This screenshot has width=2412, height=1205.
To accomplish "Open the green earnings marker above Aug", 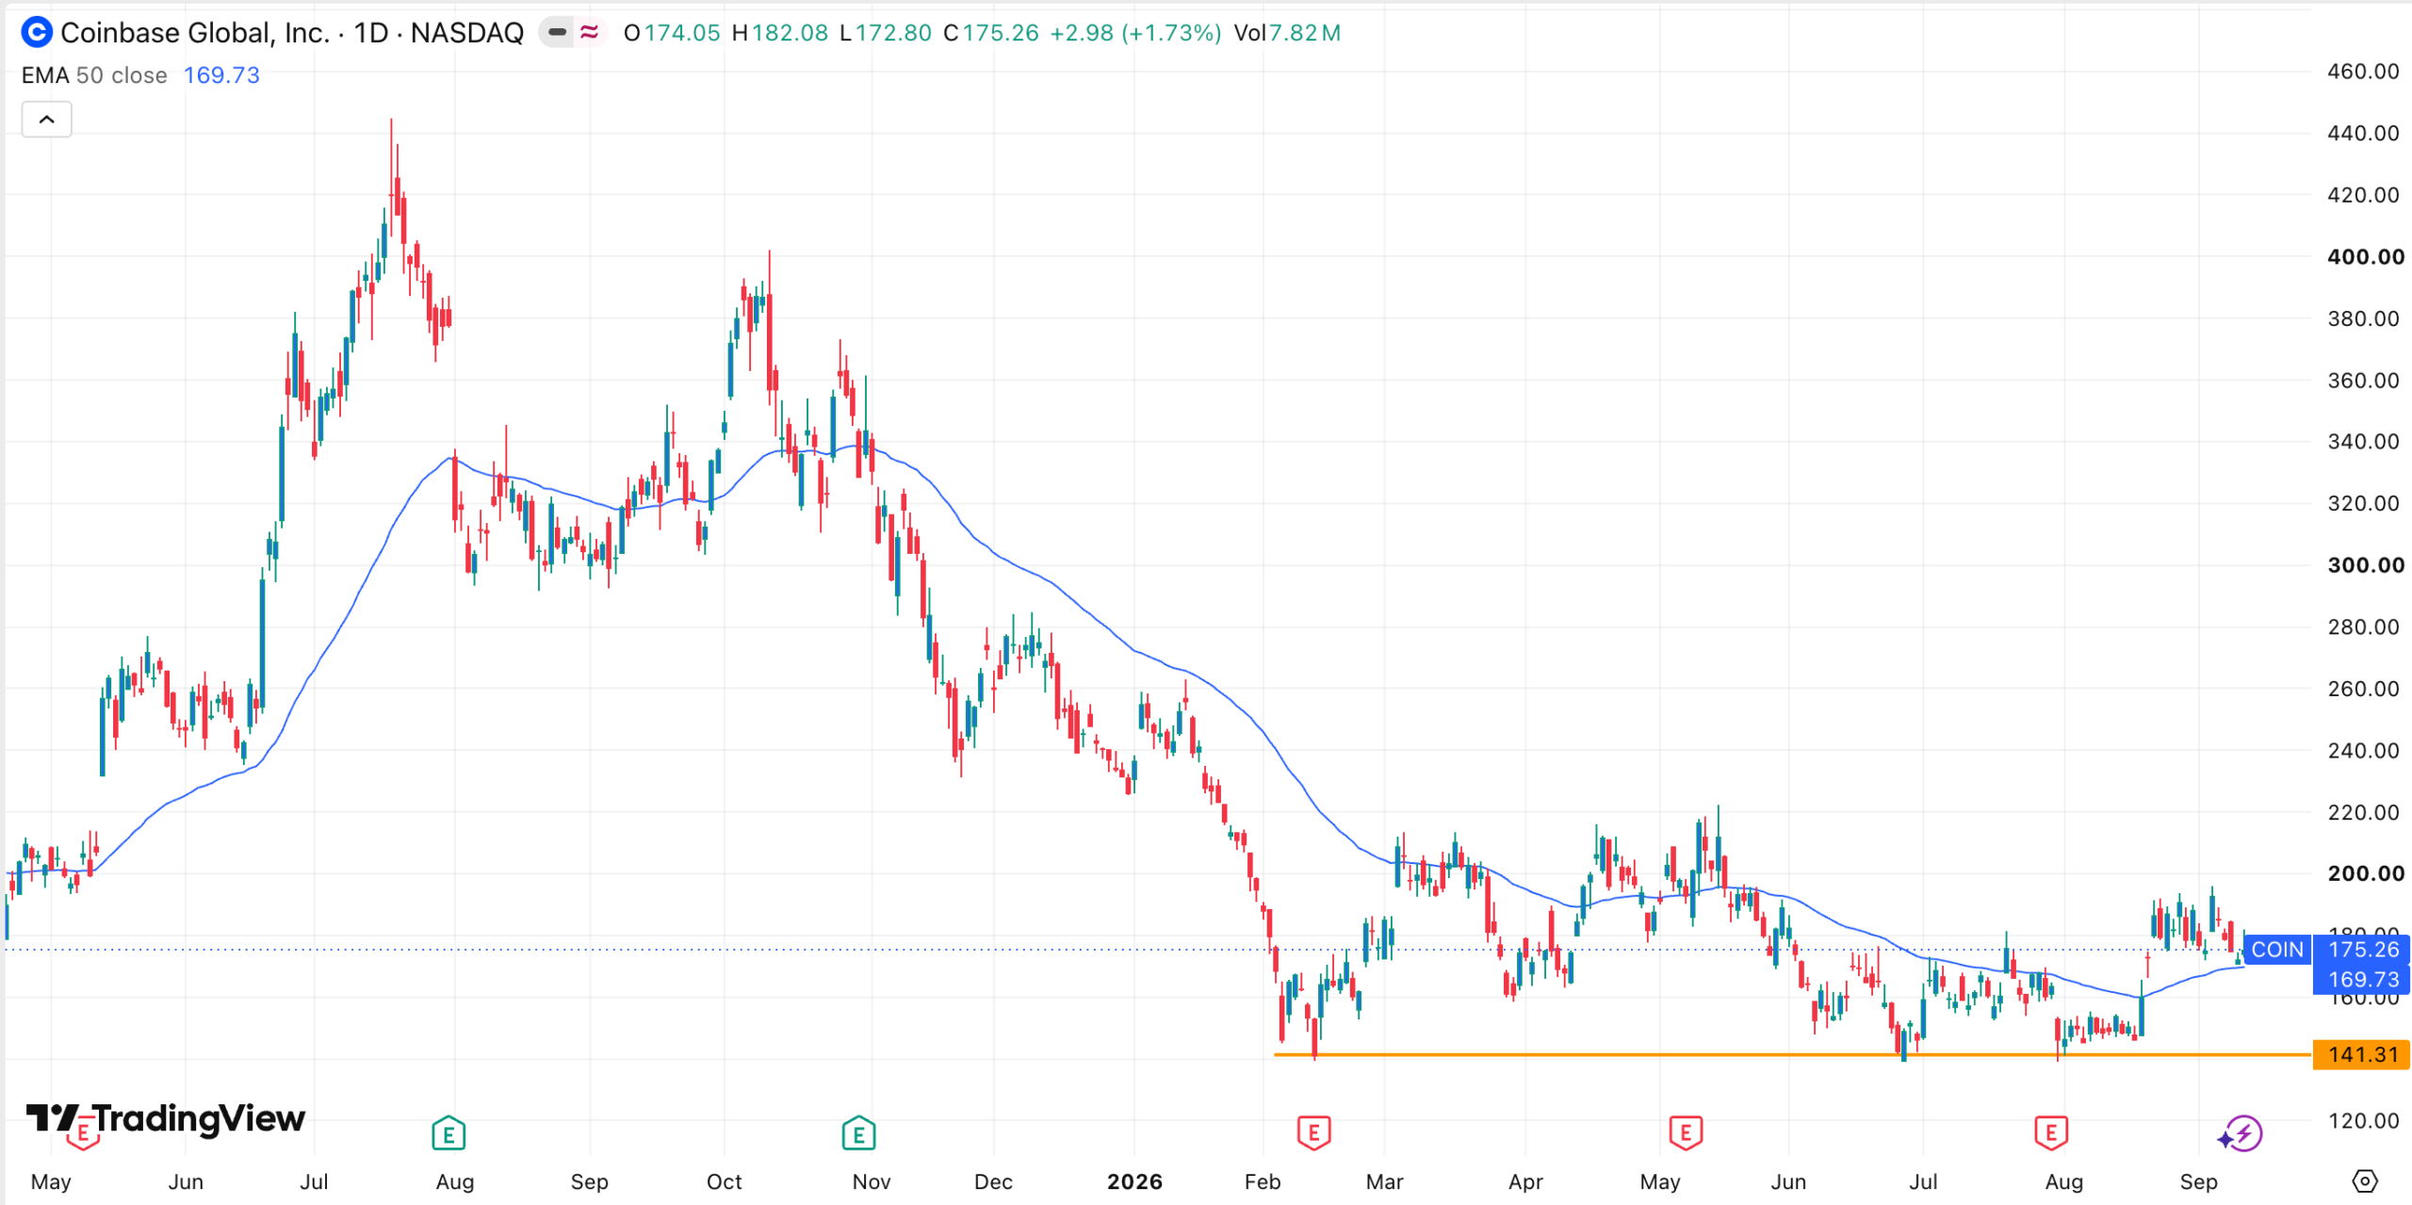I will 448,1132.
